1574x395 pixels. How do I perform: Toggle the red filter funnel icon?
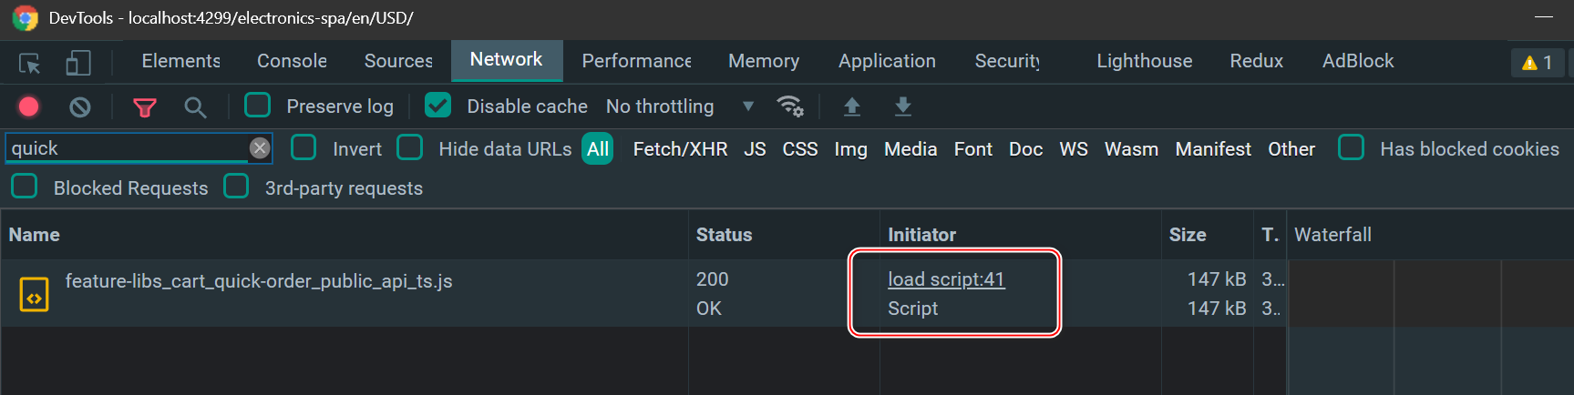coord(144,107)
